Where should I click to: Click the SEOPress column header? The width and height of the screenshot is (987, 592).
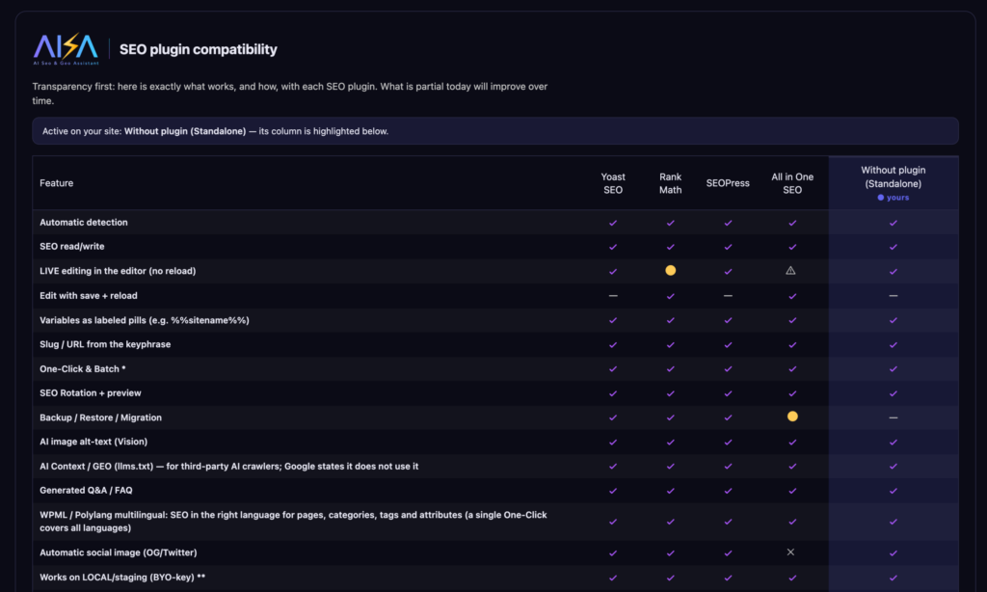point(728,183)
